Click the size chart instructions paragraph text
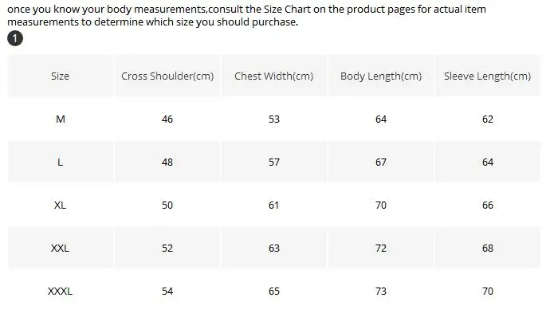The width and height of the screenshot is (546, 313). pyautogui.click(x=246, y=15)
